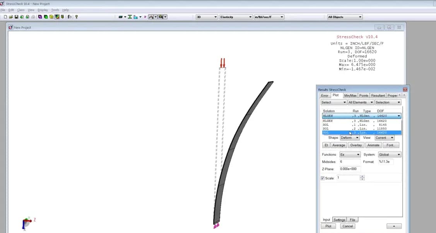Open an existing project from the toolbar
Viewport: 436px width, 233px height.
pos(11,17)
